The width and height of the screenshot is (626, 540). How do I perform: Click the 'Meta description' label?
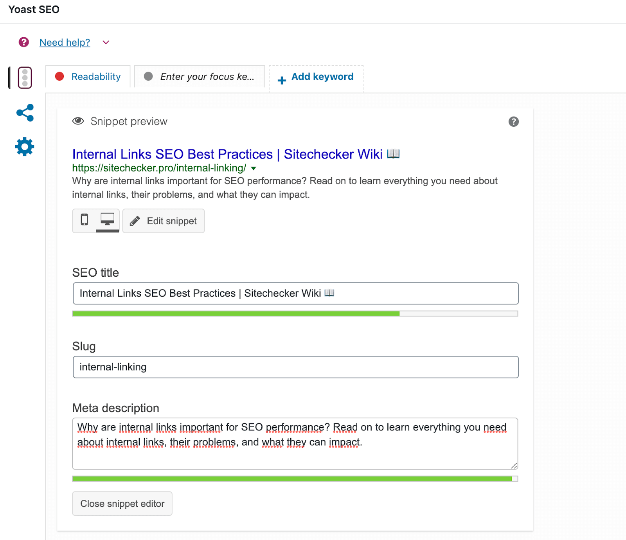click(116, 408)
